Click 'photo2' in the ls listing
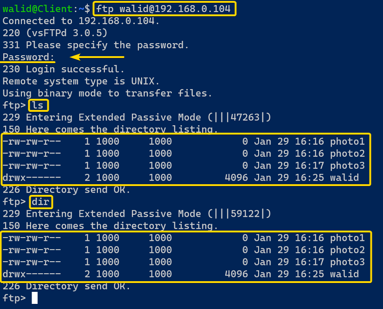This screenshot has height=309, width=383. (x=347, y=154)
